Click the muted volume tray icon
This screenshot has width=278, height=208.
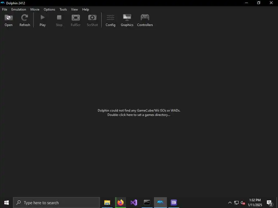click(243, 203)
